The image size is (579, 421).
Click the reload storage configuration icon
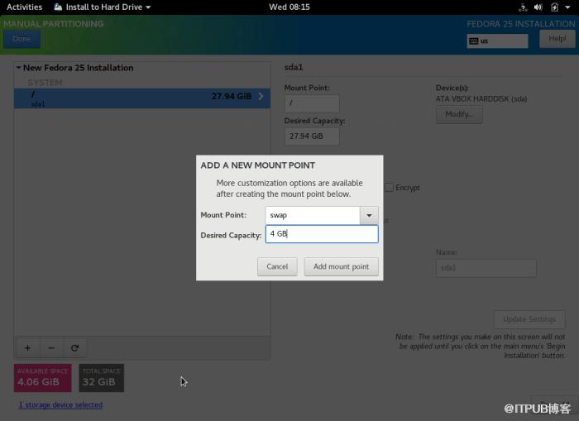tap(75, 348)
